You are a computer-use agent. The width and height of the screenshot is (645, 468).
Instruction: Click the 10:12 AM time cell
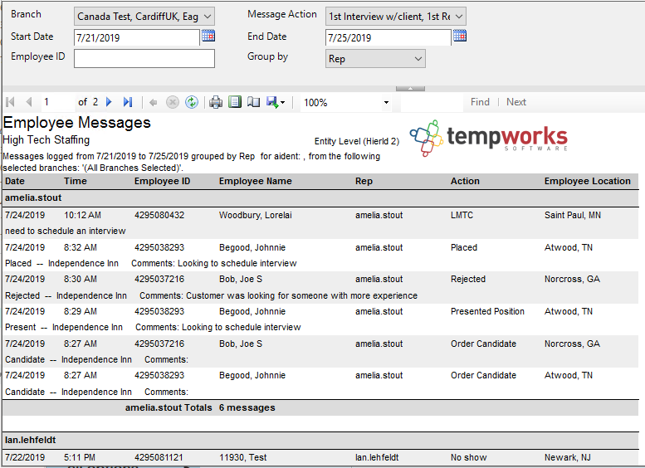pyautogui.click(x=82, y=215)
